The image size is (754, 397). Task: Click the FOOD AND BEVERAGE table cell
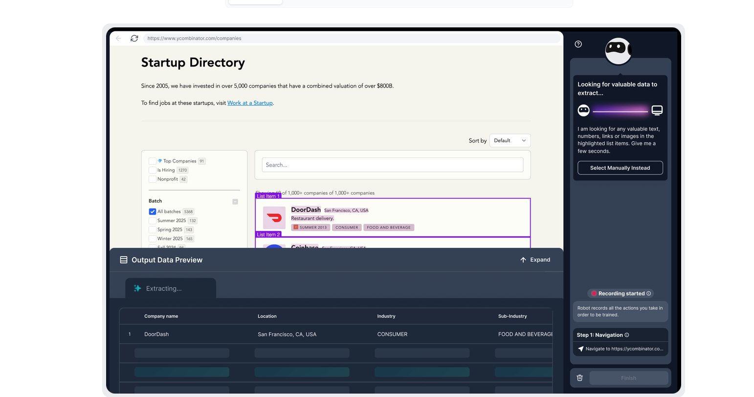(x=525, y=334)
